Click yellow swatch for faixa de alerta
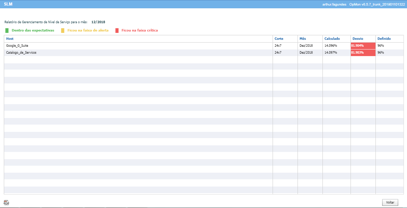This screenshot has width=407, height=208. pyautogui.click(x=63, y=30)
